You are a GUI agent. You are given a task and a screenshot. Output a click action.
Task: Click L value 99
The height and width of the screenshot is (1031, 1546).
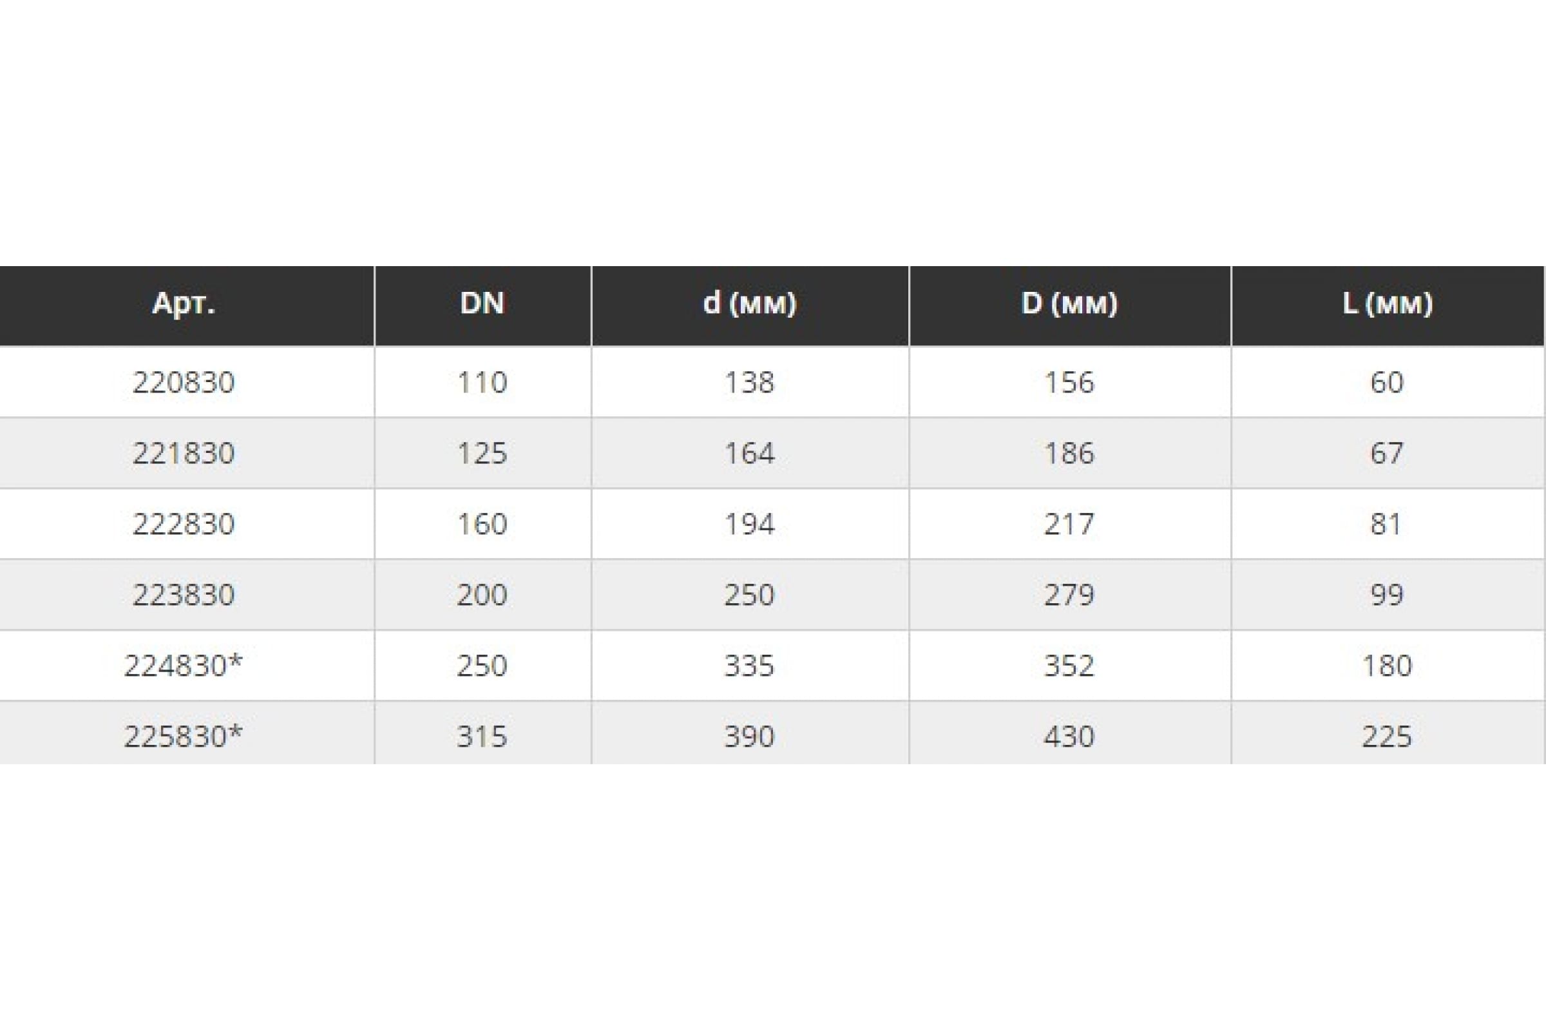click(1386, 594)
